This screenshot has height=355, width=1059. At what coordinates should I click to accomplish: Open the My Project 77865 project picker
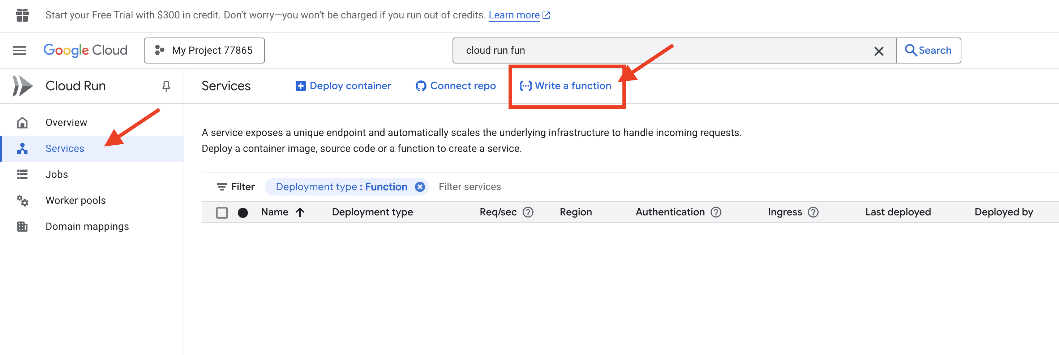(x=204, y=51)
